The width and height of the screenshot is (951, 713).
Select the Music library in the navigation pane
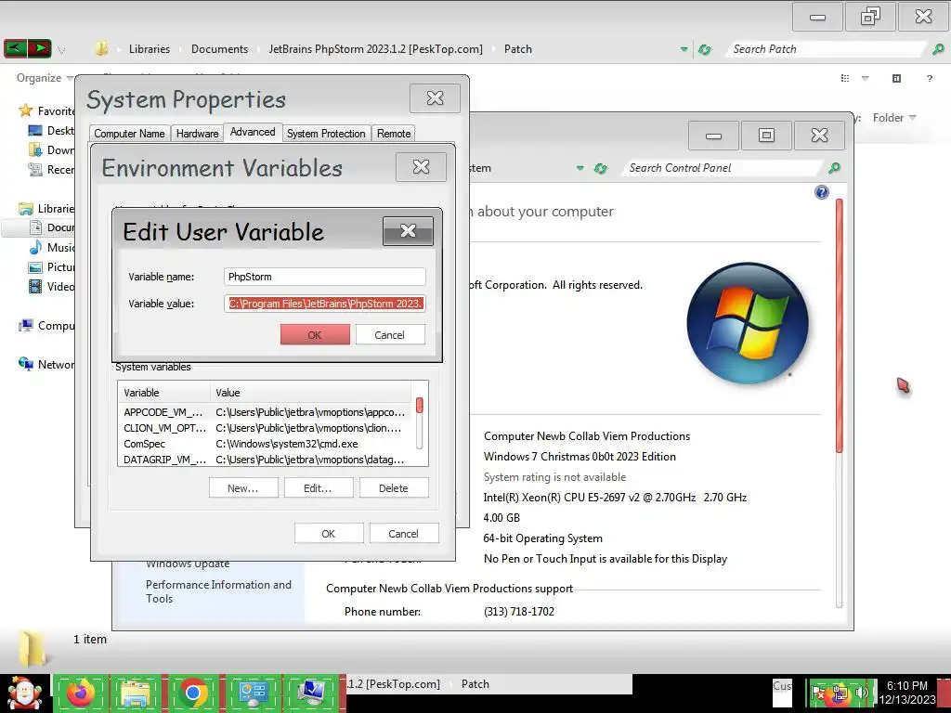pyautogui.click(x=52, y=247)
